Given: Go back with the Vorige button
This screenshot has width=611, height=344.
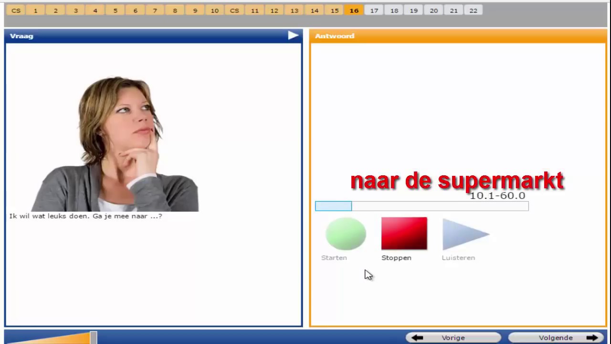Looking at the screenshot, I should click(x=453, y=338).
